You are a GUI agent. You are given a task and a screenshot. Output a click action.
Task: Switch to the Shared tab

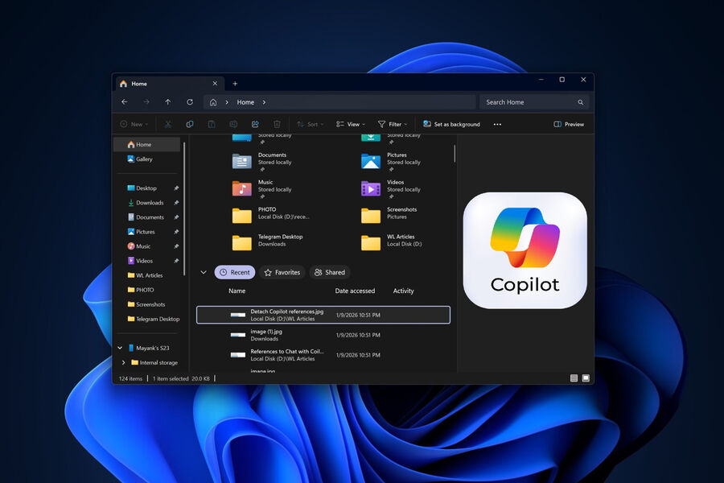point(330,272)
